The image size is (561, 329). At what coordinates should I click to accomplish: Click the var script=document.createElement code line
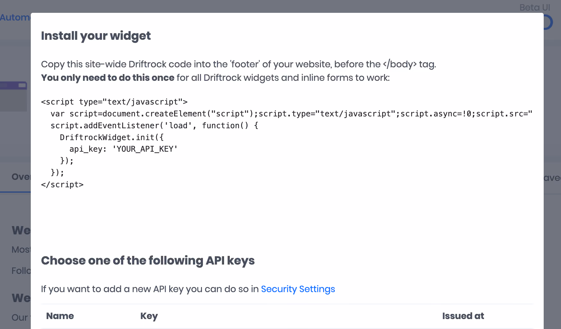pyautogui.click(x=291, y=114)
